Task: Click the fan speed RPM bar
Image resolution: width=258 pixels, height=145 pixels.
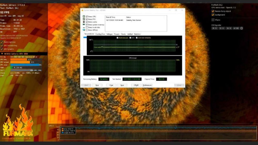Action: click(x=26, y=70)
